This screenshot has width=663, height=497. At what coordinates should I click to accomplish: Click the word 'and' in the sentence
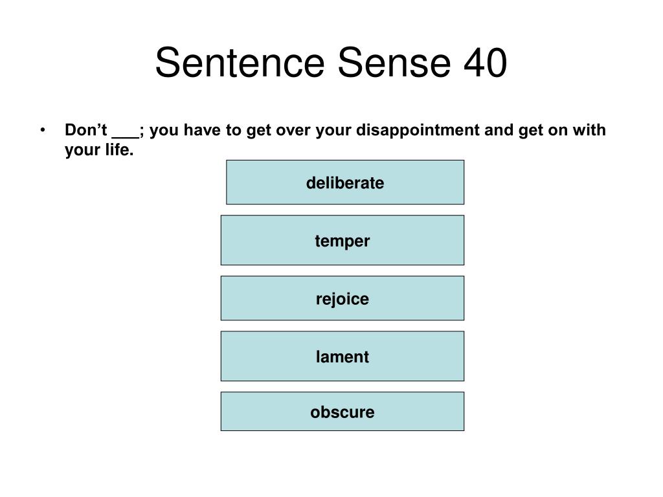499,129
